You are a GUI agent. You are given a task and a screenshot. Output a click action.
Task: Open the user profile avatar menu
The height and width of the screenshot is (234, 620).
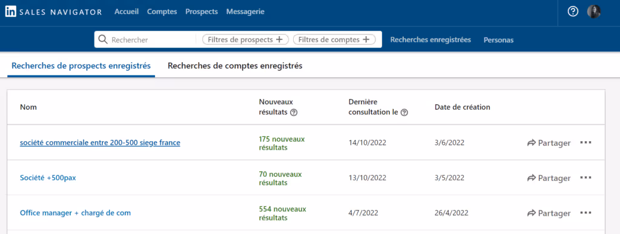[x=593, y=11]
